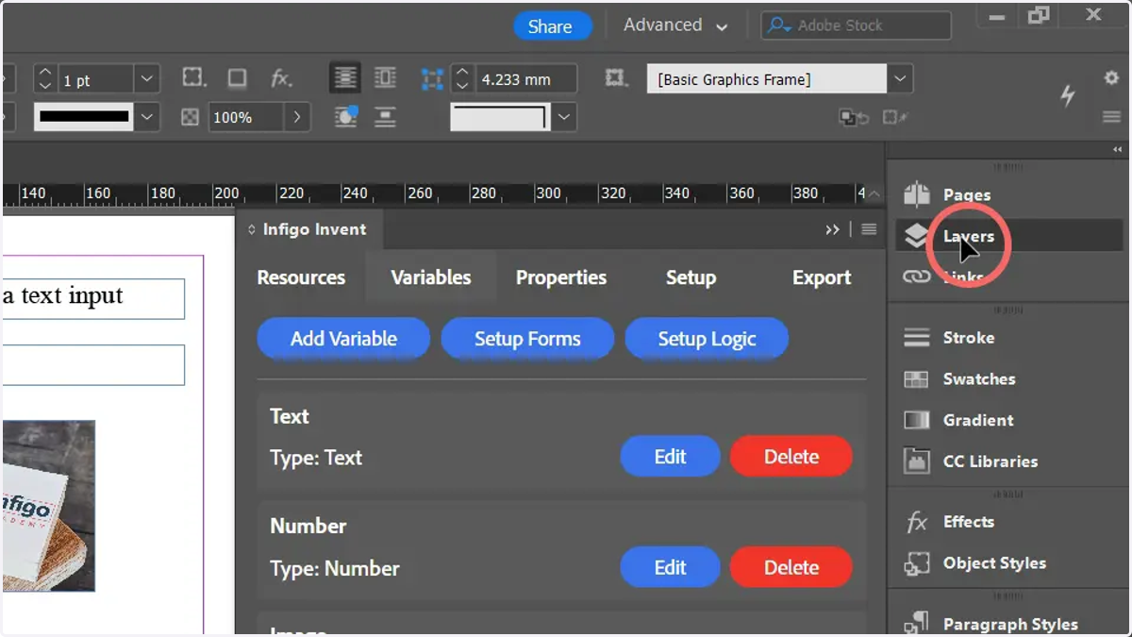Switch to the Export tab

822,277
